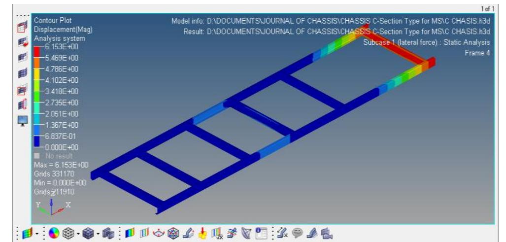Click the Frame 4 label

click(477, 53)
